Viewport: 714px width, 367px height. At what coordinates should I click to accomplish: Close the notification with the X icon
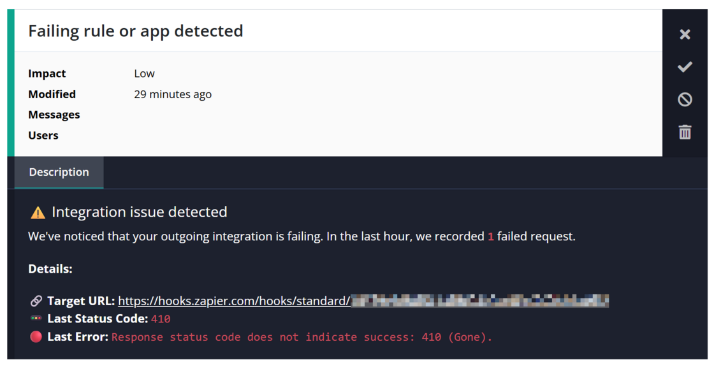click(685, 34)
